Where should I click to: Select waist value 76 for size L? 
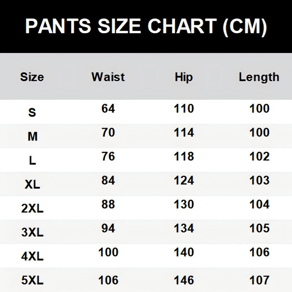tap(108, 156)
